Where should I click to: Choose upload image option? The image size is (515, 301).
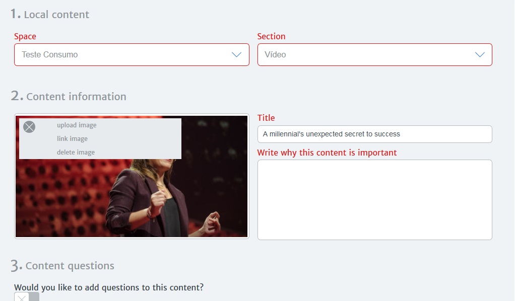pos(77,125)
